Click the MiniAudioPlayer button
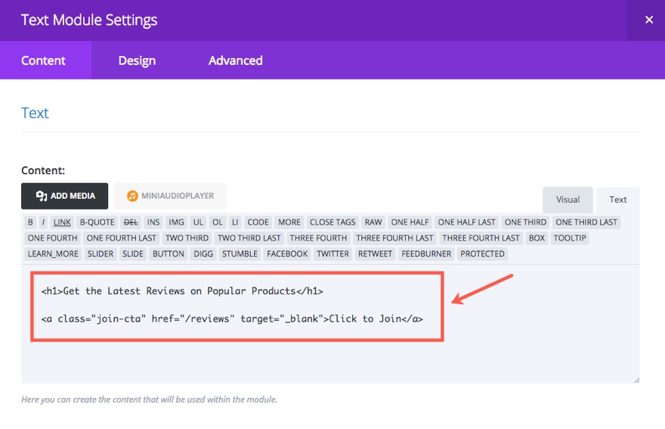 [x=171, y=196]
